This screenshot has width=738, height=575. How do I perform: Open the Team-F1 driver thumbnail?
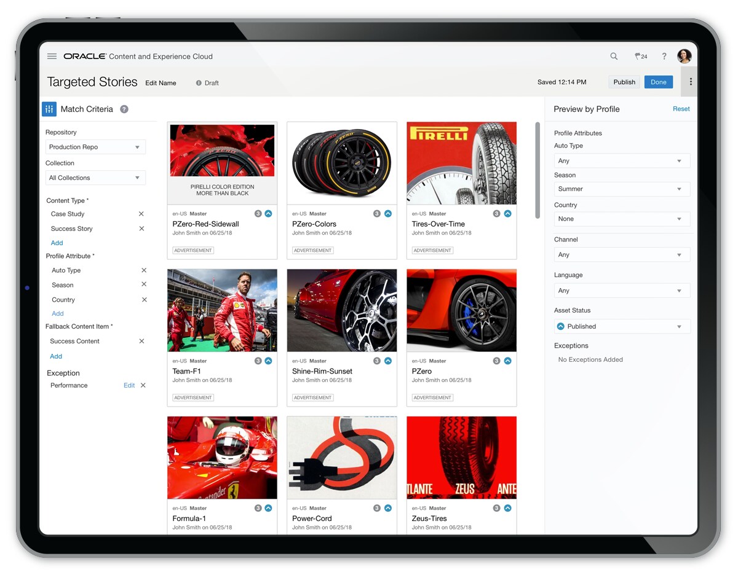(x=222, y=310)
